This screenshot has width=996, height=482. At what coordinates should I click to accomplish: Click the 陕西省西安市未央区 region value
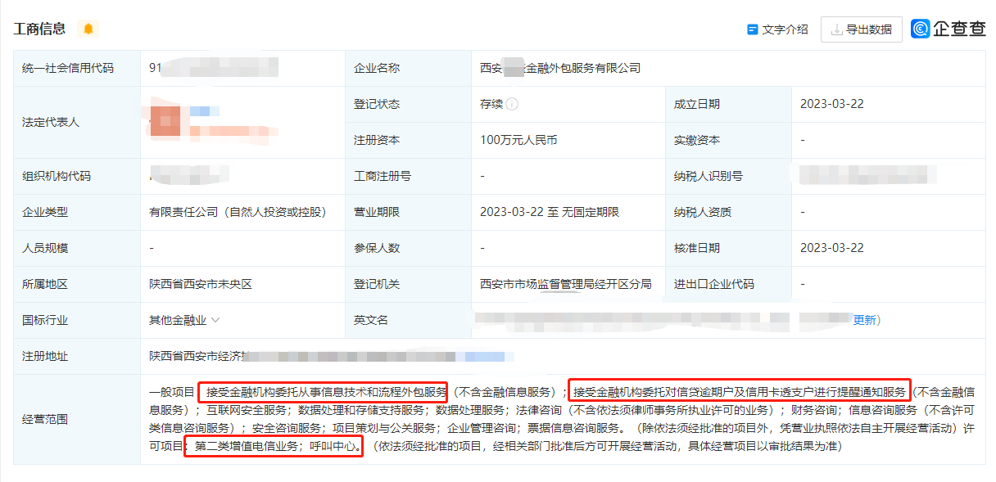[201, 285]
